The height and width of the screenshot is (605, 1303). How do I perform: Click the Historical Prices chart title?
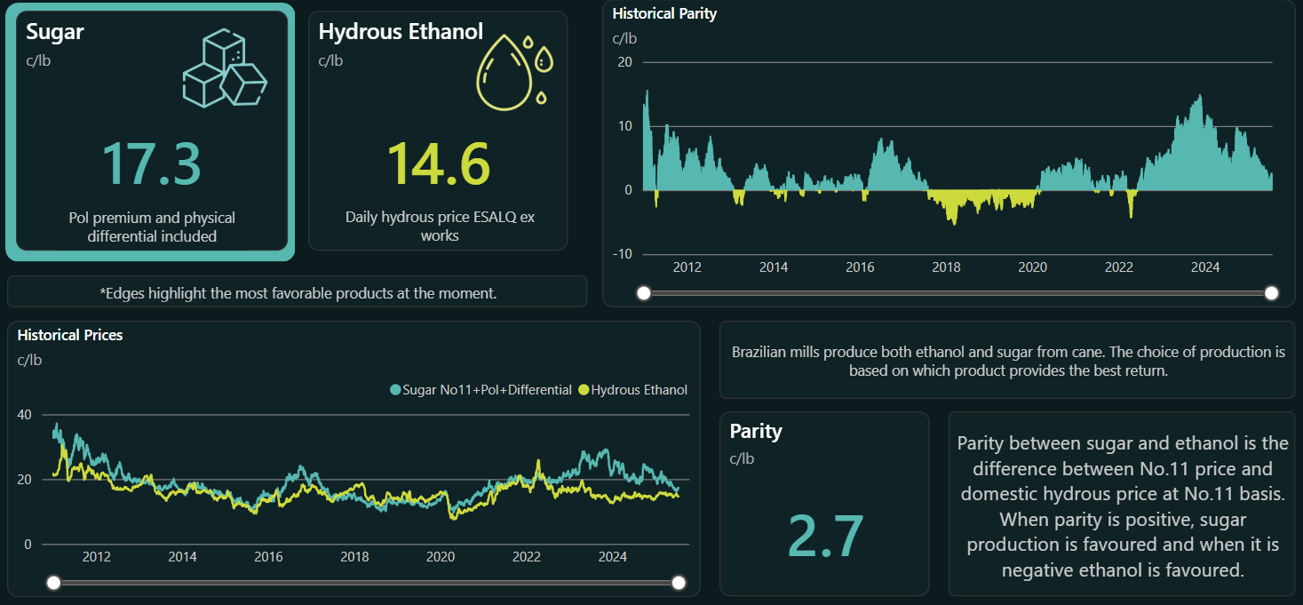coord(70,335)
